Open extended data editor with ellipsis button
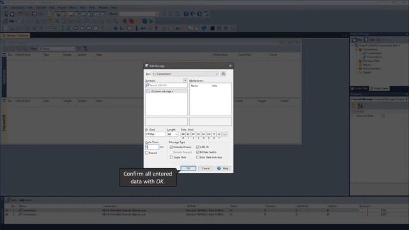Screen dimensions: 409x230 click(x=225, y=134)
